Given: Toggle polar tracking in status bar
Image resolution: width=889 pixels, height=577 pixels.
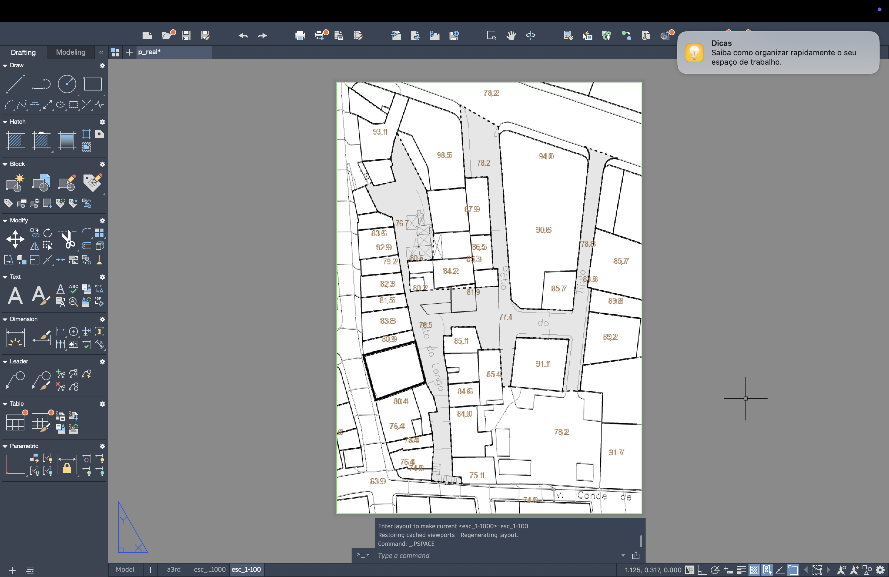Looking at the screenshot, I should click(x=715, y=570).
